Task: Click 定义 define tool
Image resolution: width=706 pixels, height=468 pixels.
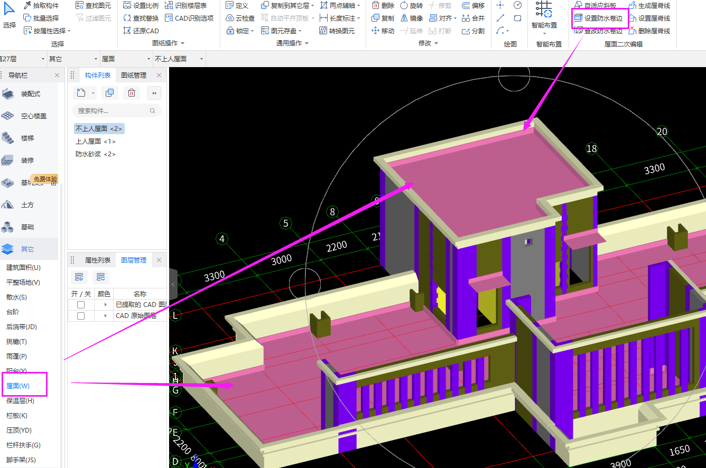Action: pos(237,5)
